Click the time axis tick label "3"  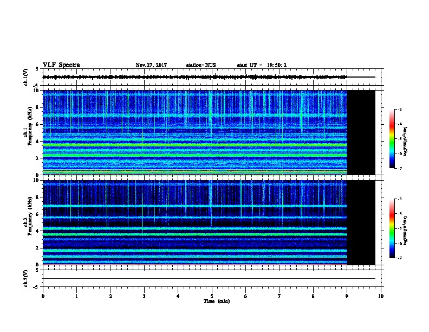click(144, 296)
